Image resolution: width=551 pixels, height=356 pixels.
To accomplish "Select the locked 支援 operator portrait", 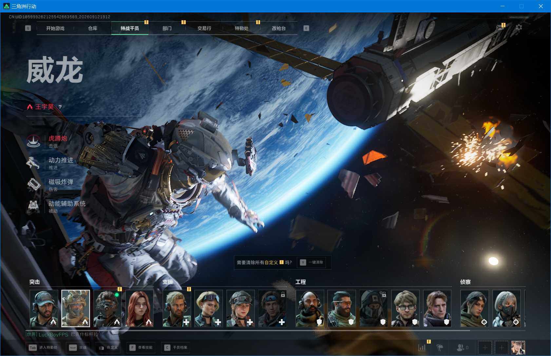I will tap(272, 308).
